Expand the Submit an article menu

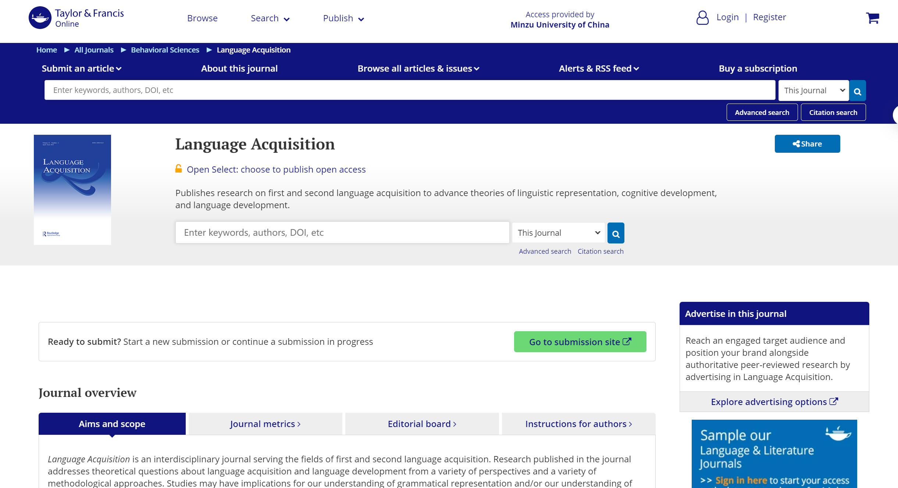pyautogui.click(x=82, y=69)
